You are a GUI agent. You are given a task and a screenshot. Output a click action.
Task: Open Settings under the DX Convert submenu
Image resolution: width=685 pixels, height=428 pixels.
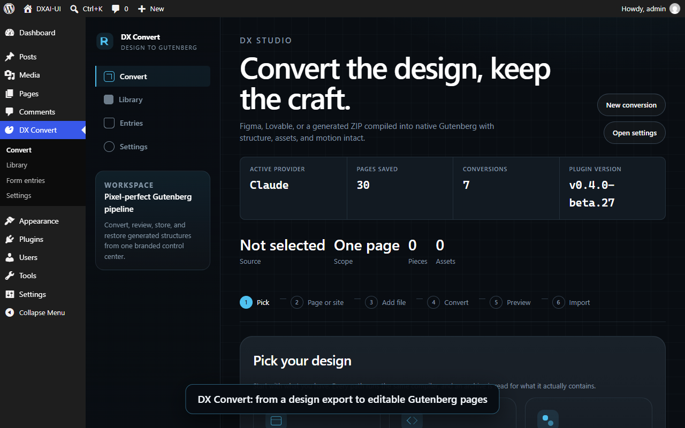pos(19,195)
